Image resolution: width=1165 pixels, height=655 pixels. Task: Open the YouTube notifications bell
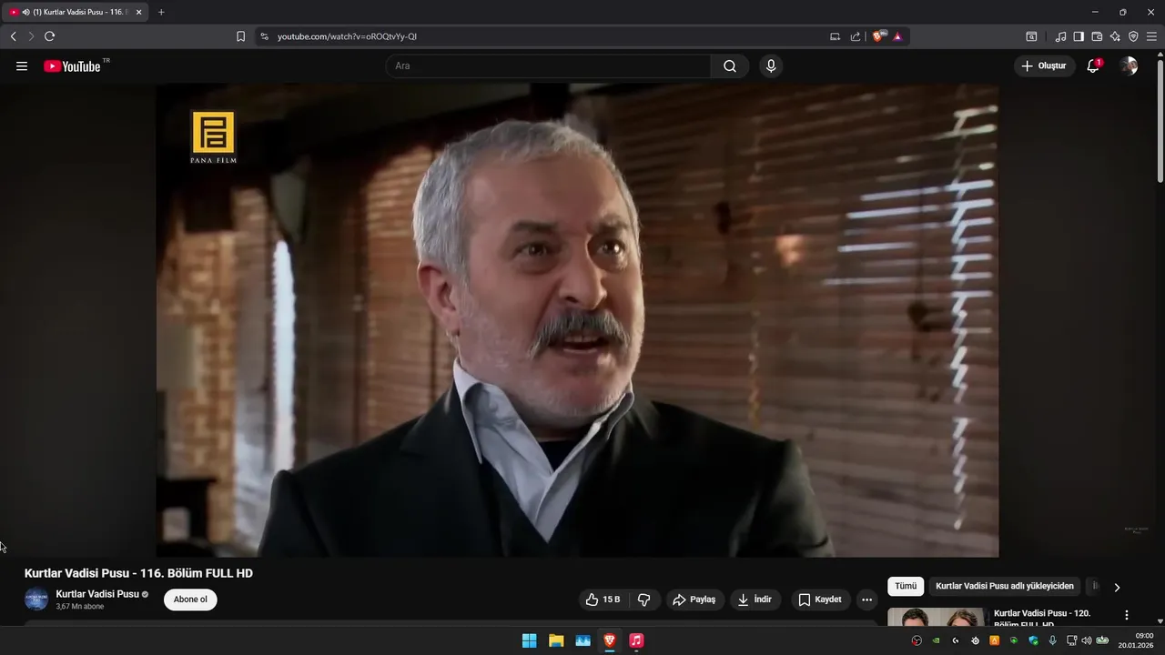tap(1093, 66)
